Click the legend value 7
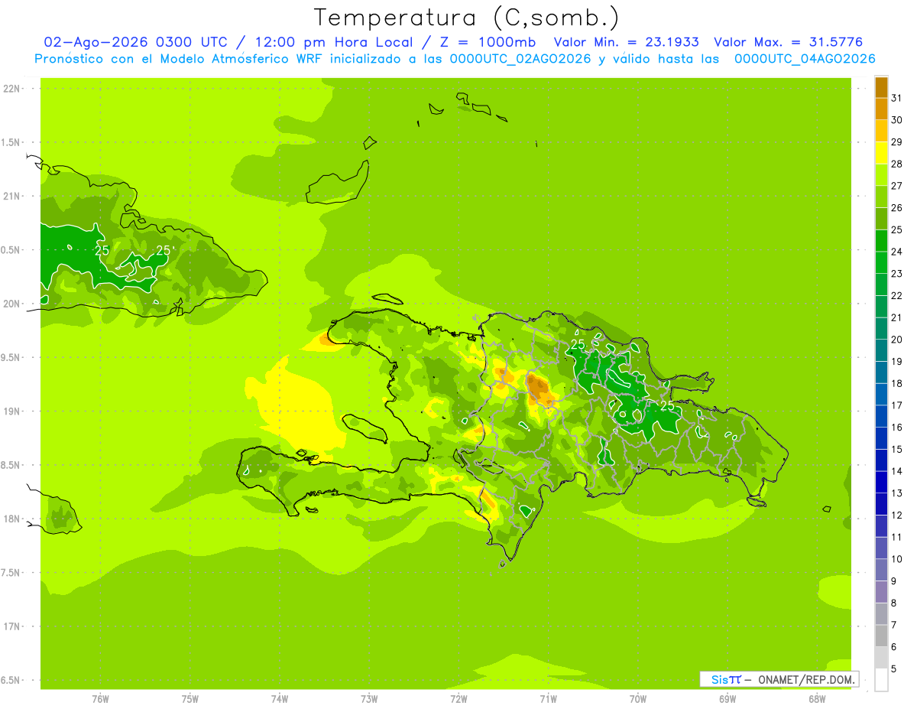Screen dimensions: 917x709 [x=894, y=625]
